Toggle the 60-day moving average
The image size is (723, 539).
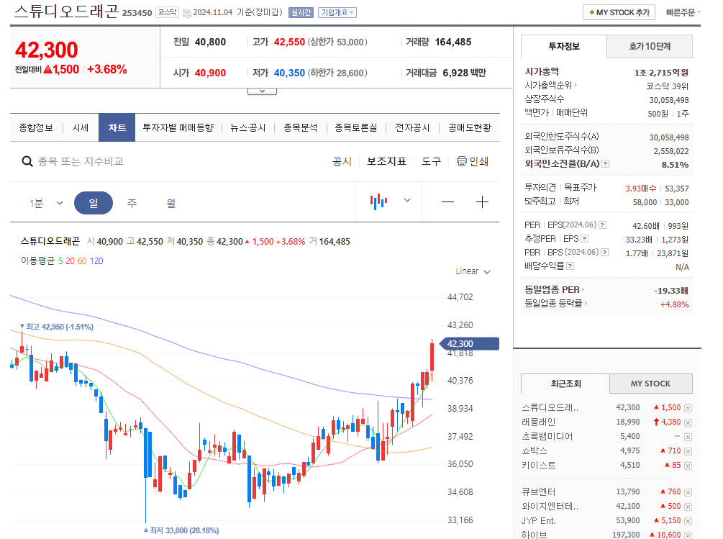[82, 261]
